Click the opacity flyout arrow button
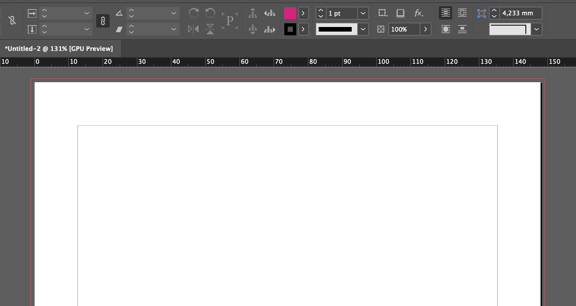 point(425,29)
